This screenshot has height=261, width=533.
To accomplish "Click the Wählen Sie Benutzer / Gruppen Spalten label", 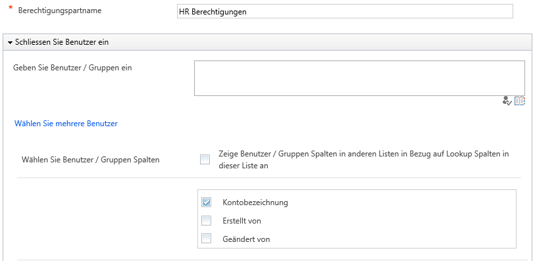I will (90, 160).
